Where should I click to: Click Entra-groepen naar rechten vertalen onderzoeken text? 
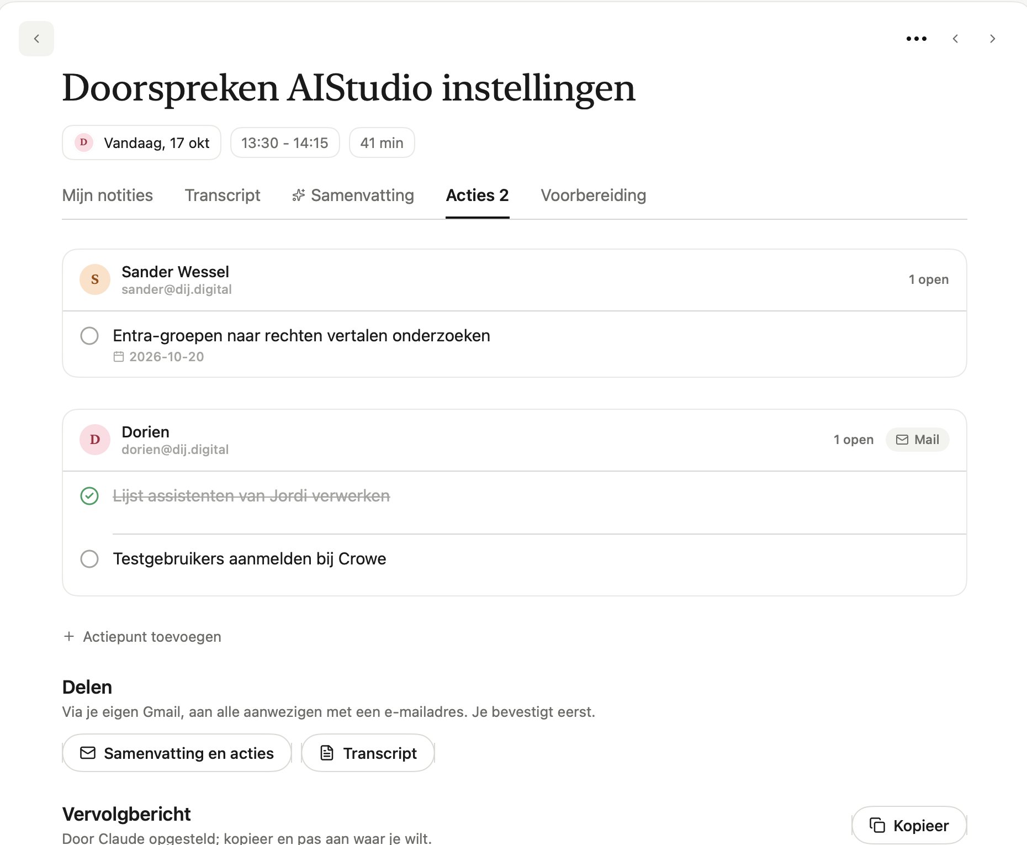point(301,336)
